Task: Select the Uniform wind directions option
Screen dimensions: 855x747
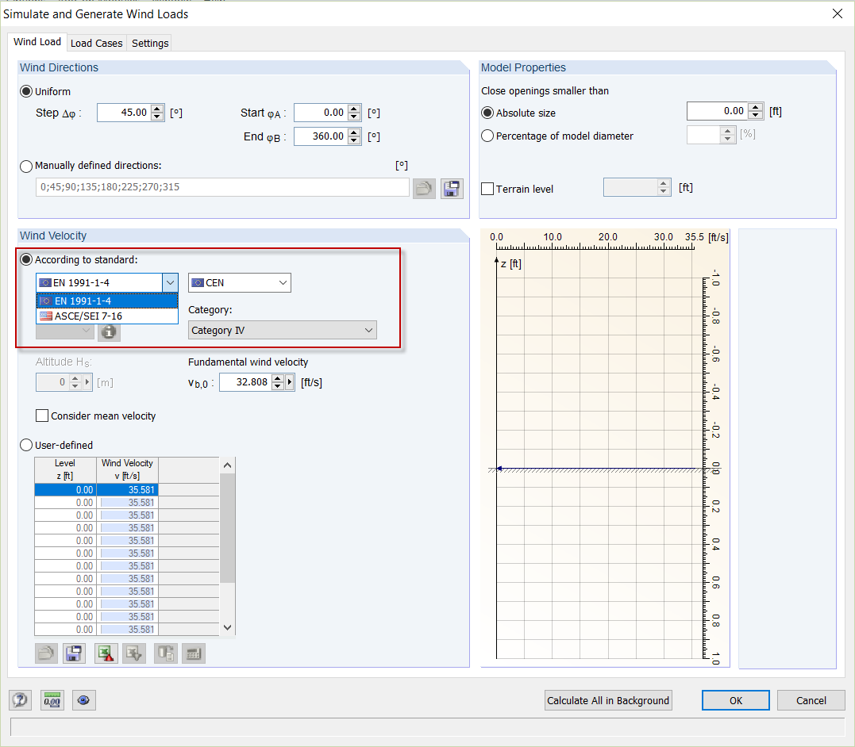Action: [25, 90]
